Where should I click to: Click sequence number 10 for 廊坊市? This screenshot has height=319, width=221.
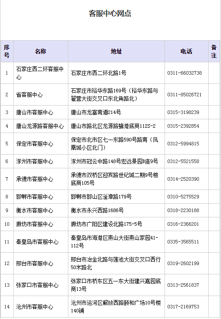[7, 224]
